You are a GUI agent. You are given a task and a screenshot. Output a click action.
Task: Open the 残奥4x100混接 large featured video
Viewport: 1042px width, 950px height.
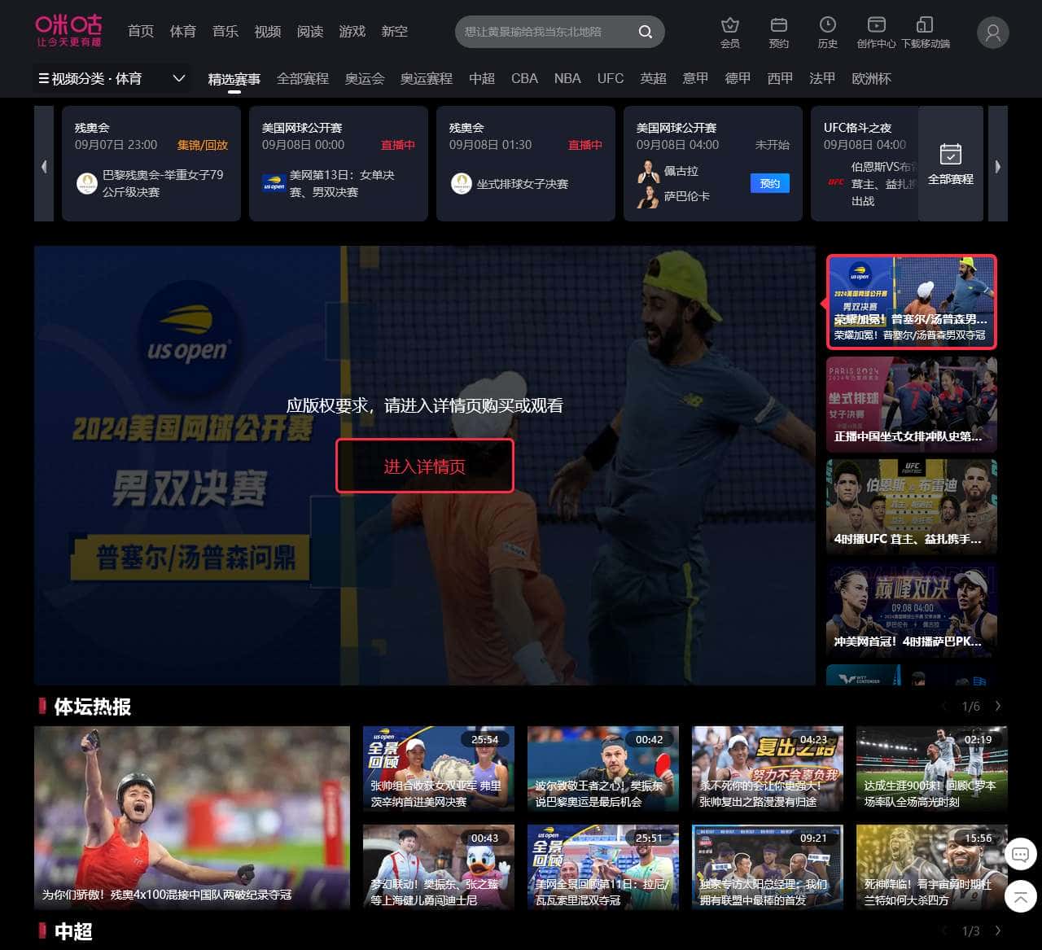coord(192,817)
